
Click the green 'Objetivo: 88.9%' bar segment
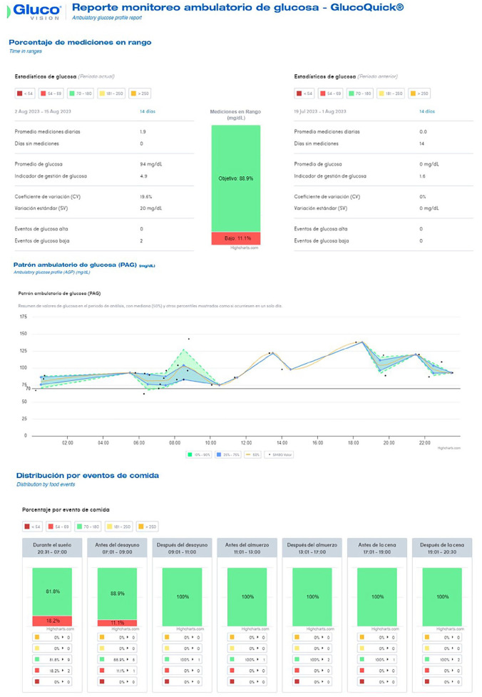coord(235,178)
